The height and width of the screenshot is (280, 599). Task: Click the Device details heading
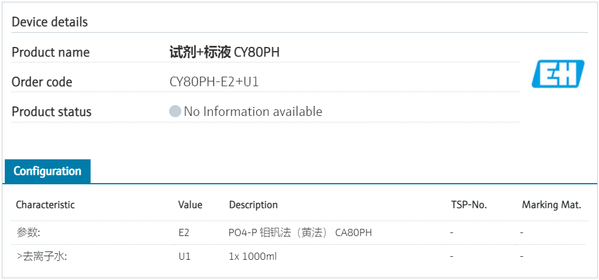click(49, 22)
